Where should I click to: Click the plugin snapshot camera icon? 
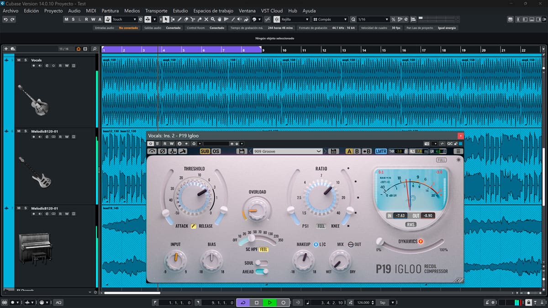pos(427,144)
